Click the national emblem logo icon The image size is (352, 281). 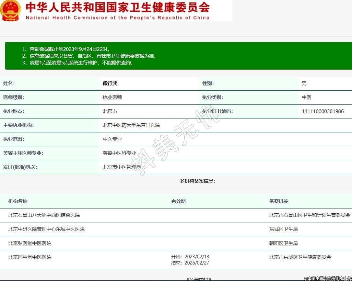[10, 11]
